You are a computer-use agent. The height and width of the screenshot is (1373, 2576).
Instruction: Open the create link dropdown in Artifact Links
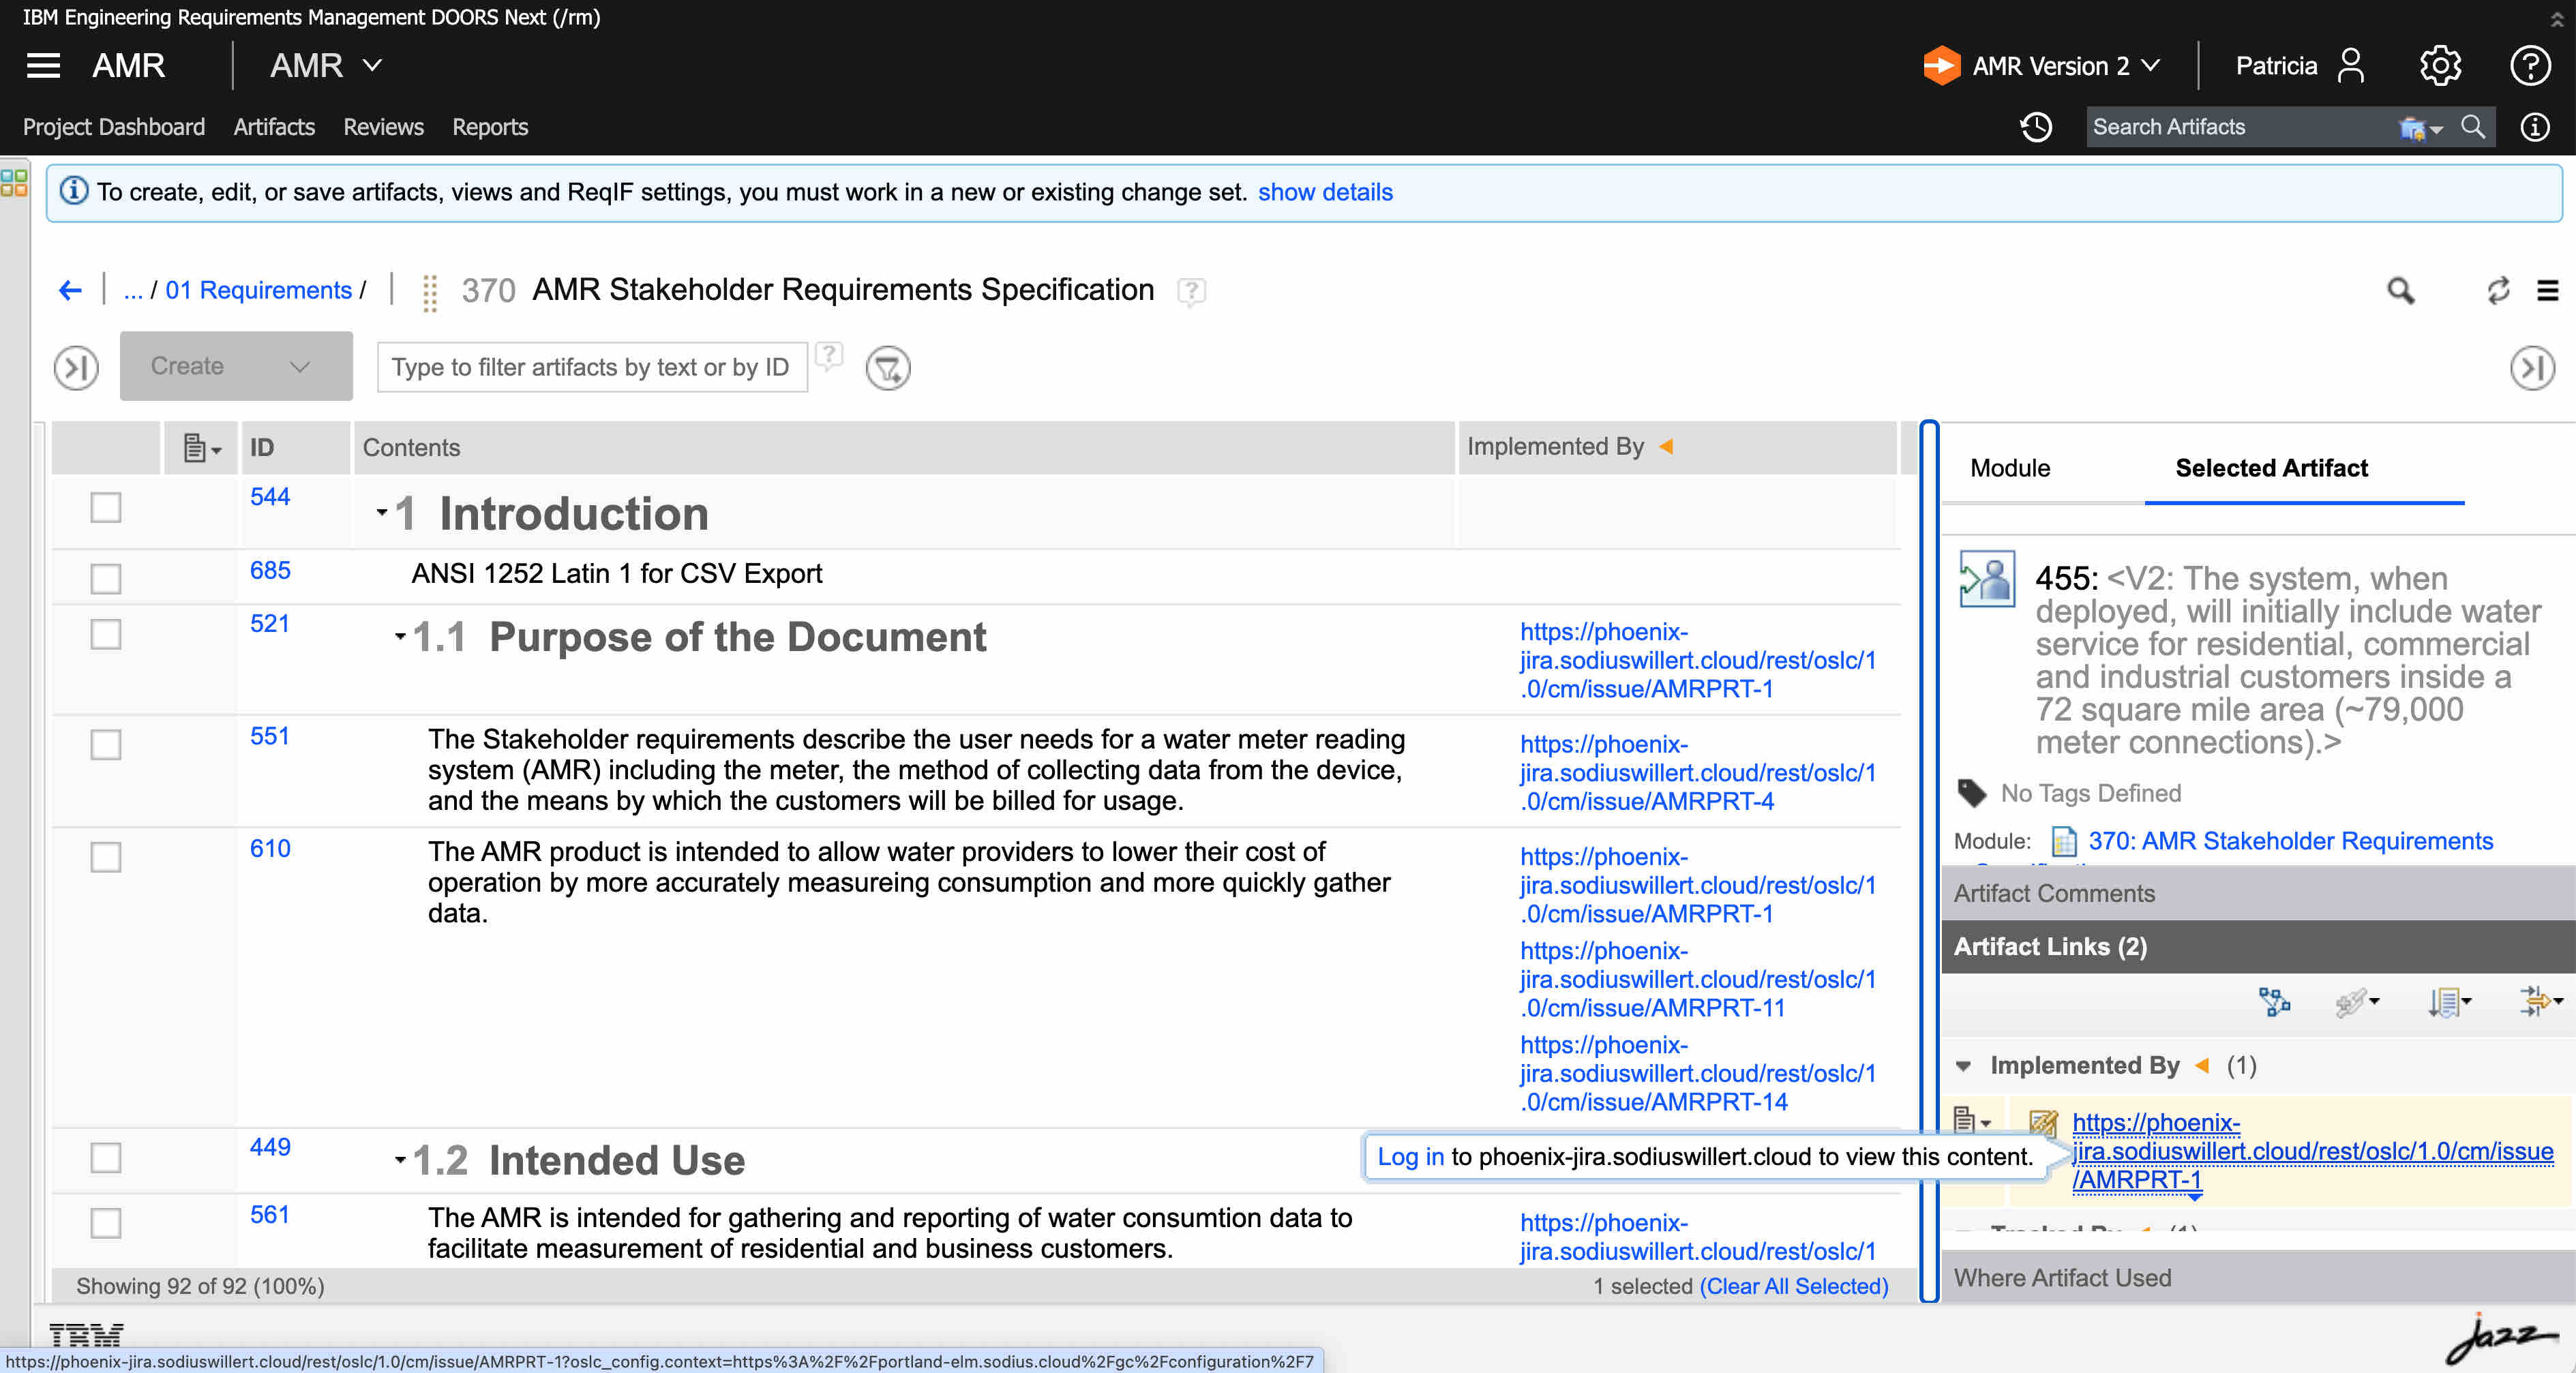tap(2357, 1001)
